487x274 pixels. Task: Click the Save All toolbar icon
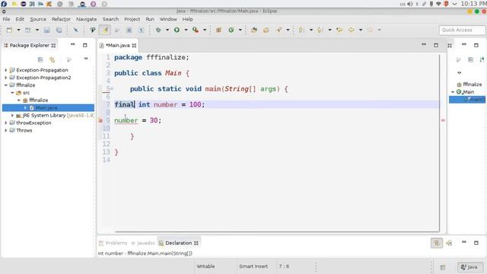coord(59,30)
